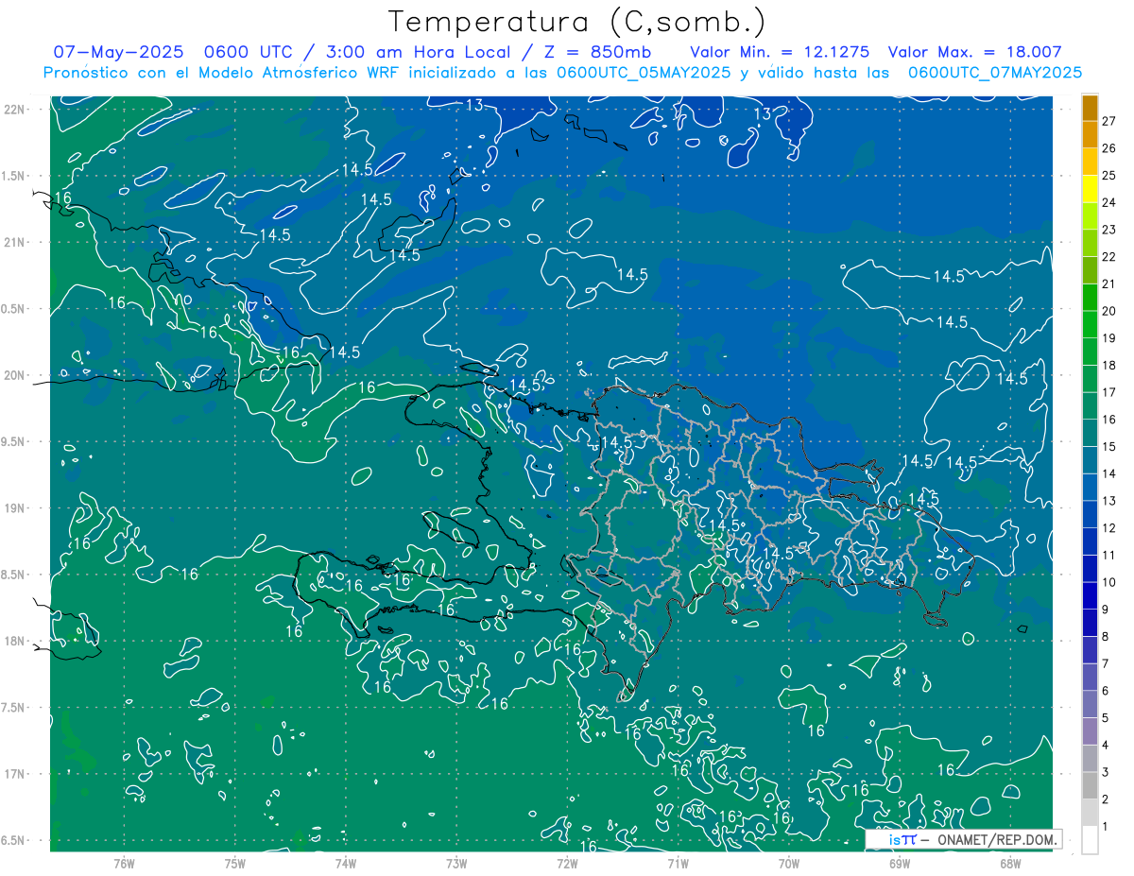Click the '20N' latitude label
The height and width of the screenshot is (876, 1134).
pyautogui.click(x=16, y=375)
